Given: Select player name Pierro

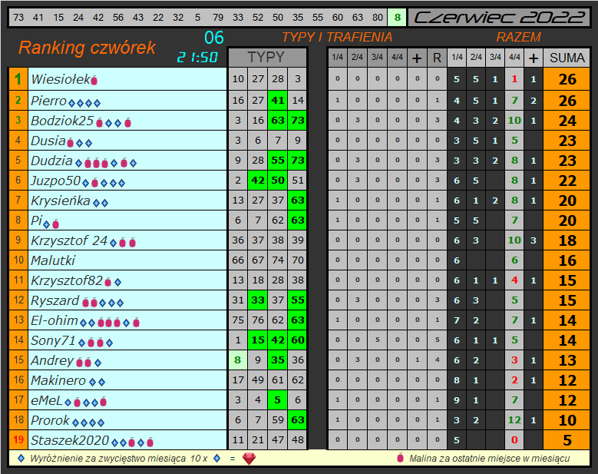Looking at the screenshot, I should [x=49, y=101].
